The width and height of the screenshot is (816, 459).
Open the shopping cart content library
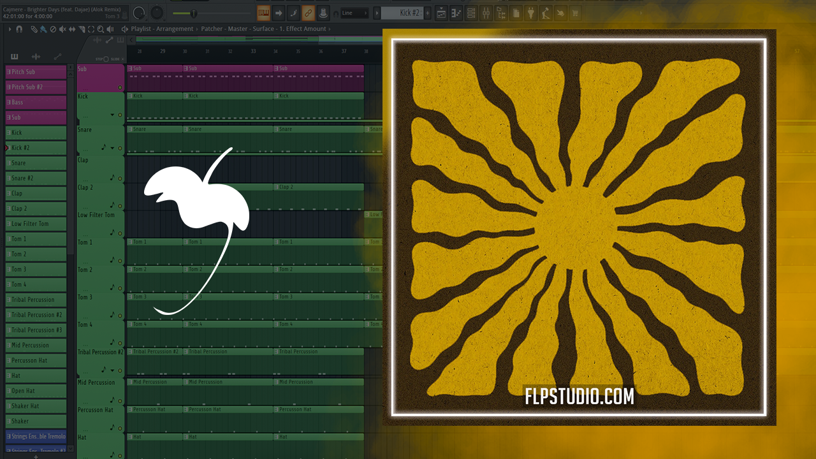click(x=575, y=13)
